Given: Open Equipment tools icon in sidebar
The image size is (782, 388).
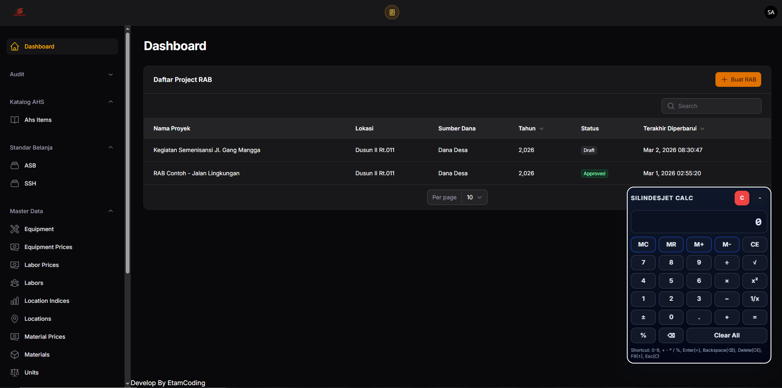Looking at the screenshot, I should coord(15,229).
